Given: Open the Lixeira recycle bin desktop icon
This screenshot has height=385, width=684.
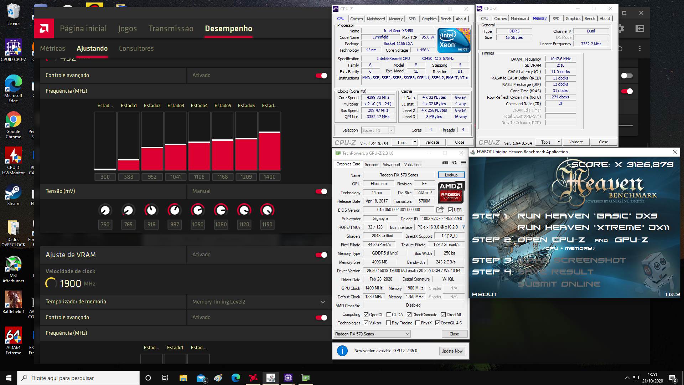Looking at the screenshot, I should (x=13, y=14).
